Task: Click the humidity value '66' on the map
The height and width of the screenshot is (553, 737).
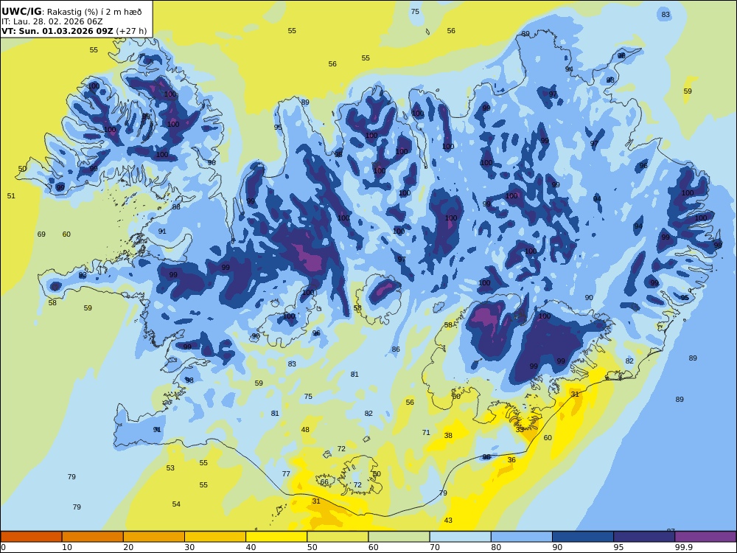Action: click(x=324, y=482)
